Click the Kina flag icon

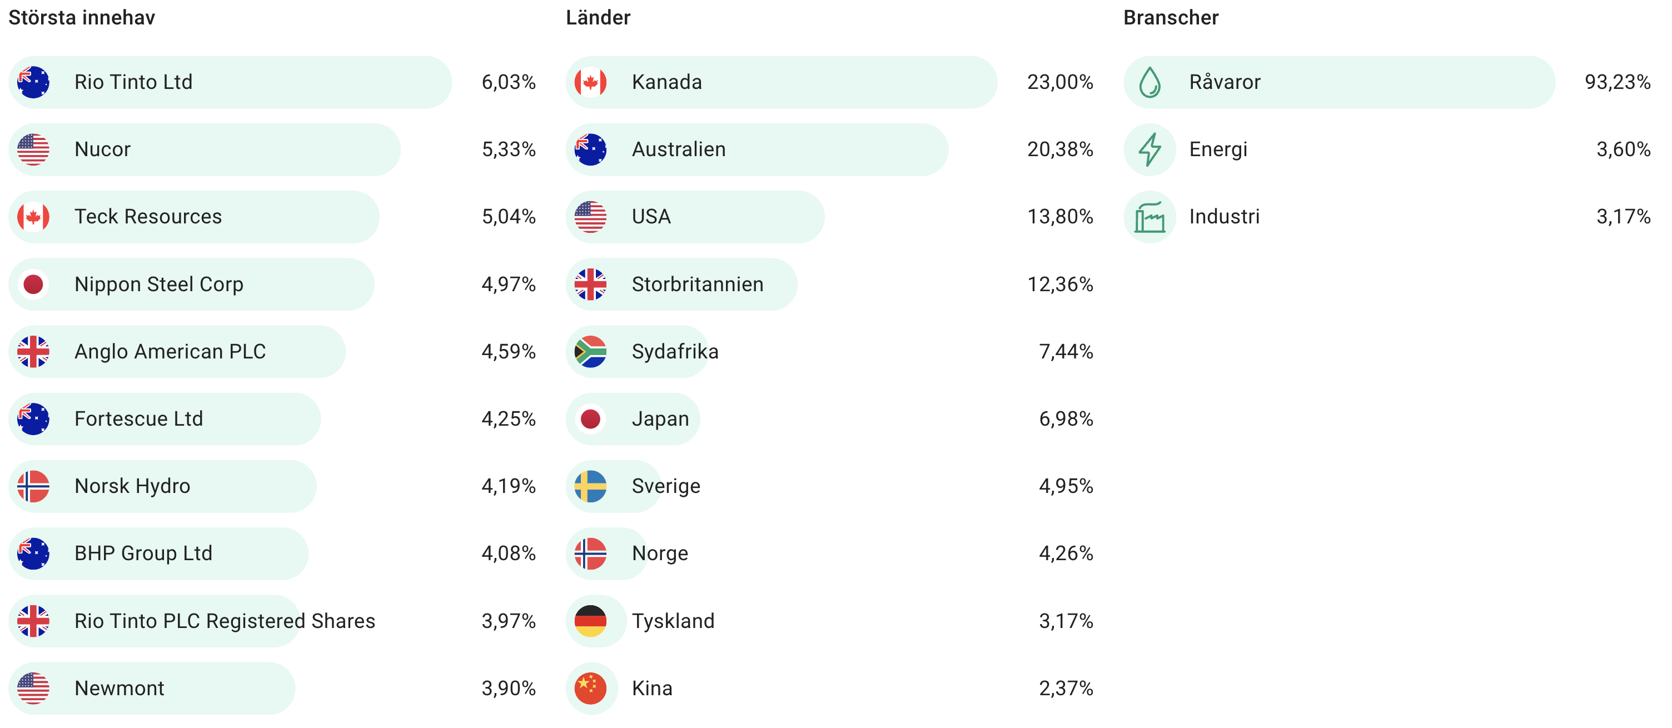coord(590,689)
